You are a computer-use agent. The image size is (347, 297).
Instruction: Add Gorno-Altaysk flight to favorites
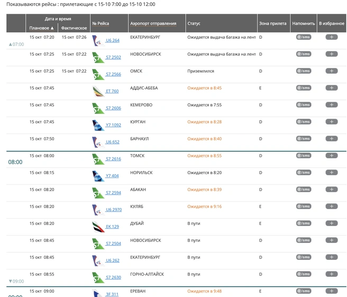(x=332, y=274)
